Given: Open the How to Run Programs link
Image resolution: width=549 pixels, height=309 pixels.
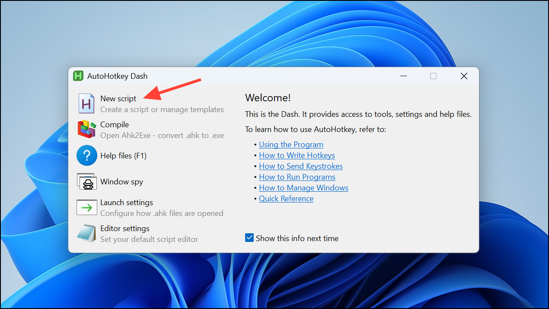Looking at the screenshot, I should click(297, 177).
